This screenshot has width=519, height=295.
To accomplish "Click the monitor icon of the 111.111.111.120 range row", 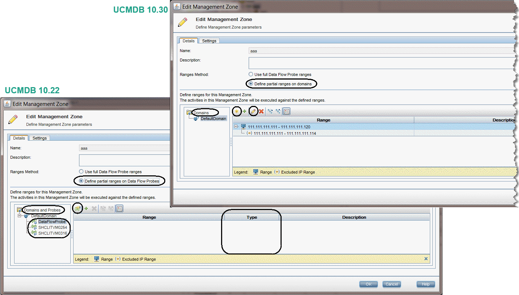I will click(244, 127).
